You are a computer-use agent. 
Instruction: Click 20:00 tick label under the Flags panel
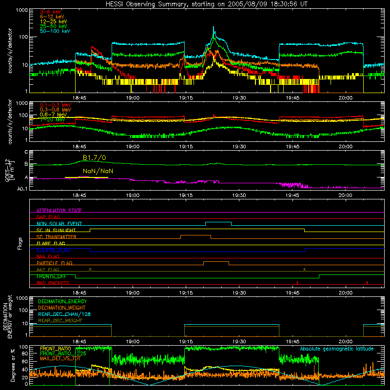[x=346, y=293]
